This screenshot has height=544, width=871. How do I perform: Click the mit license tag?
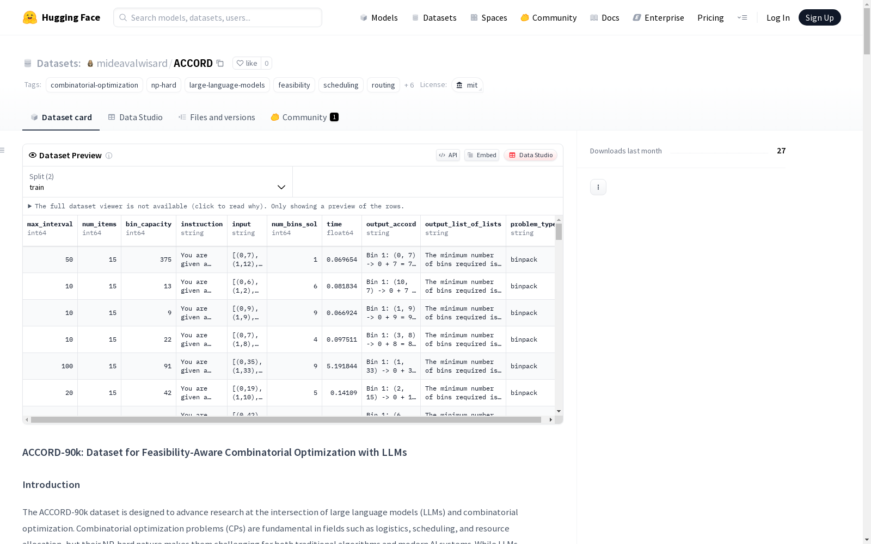pos(467,85)
